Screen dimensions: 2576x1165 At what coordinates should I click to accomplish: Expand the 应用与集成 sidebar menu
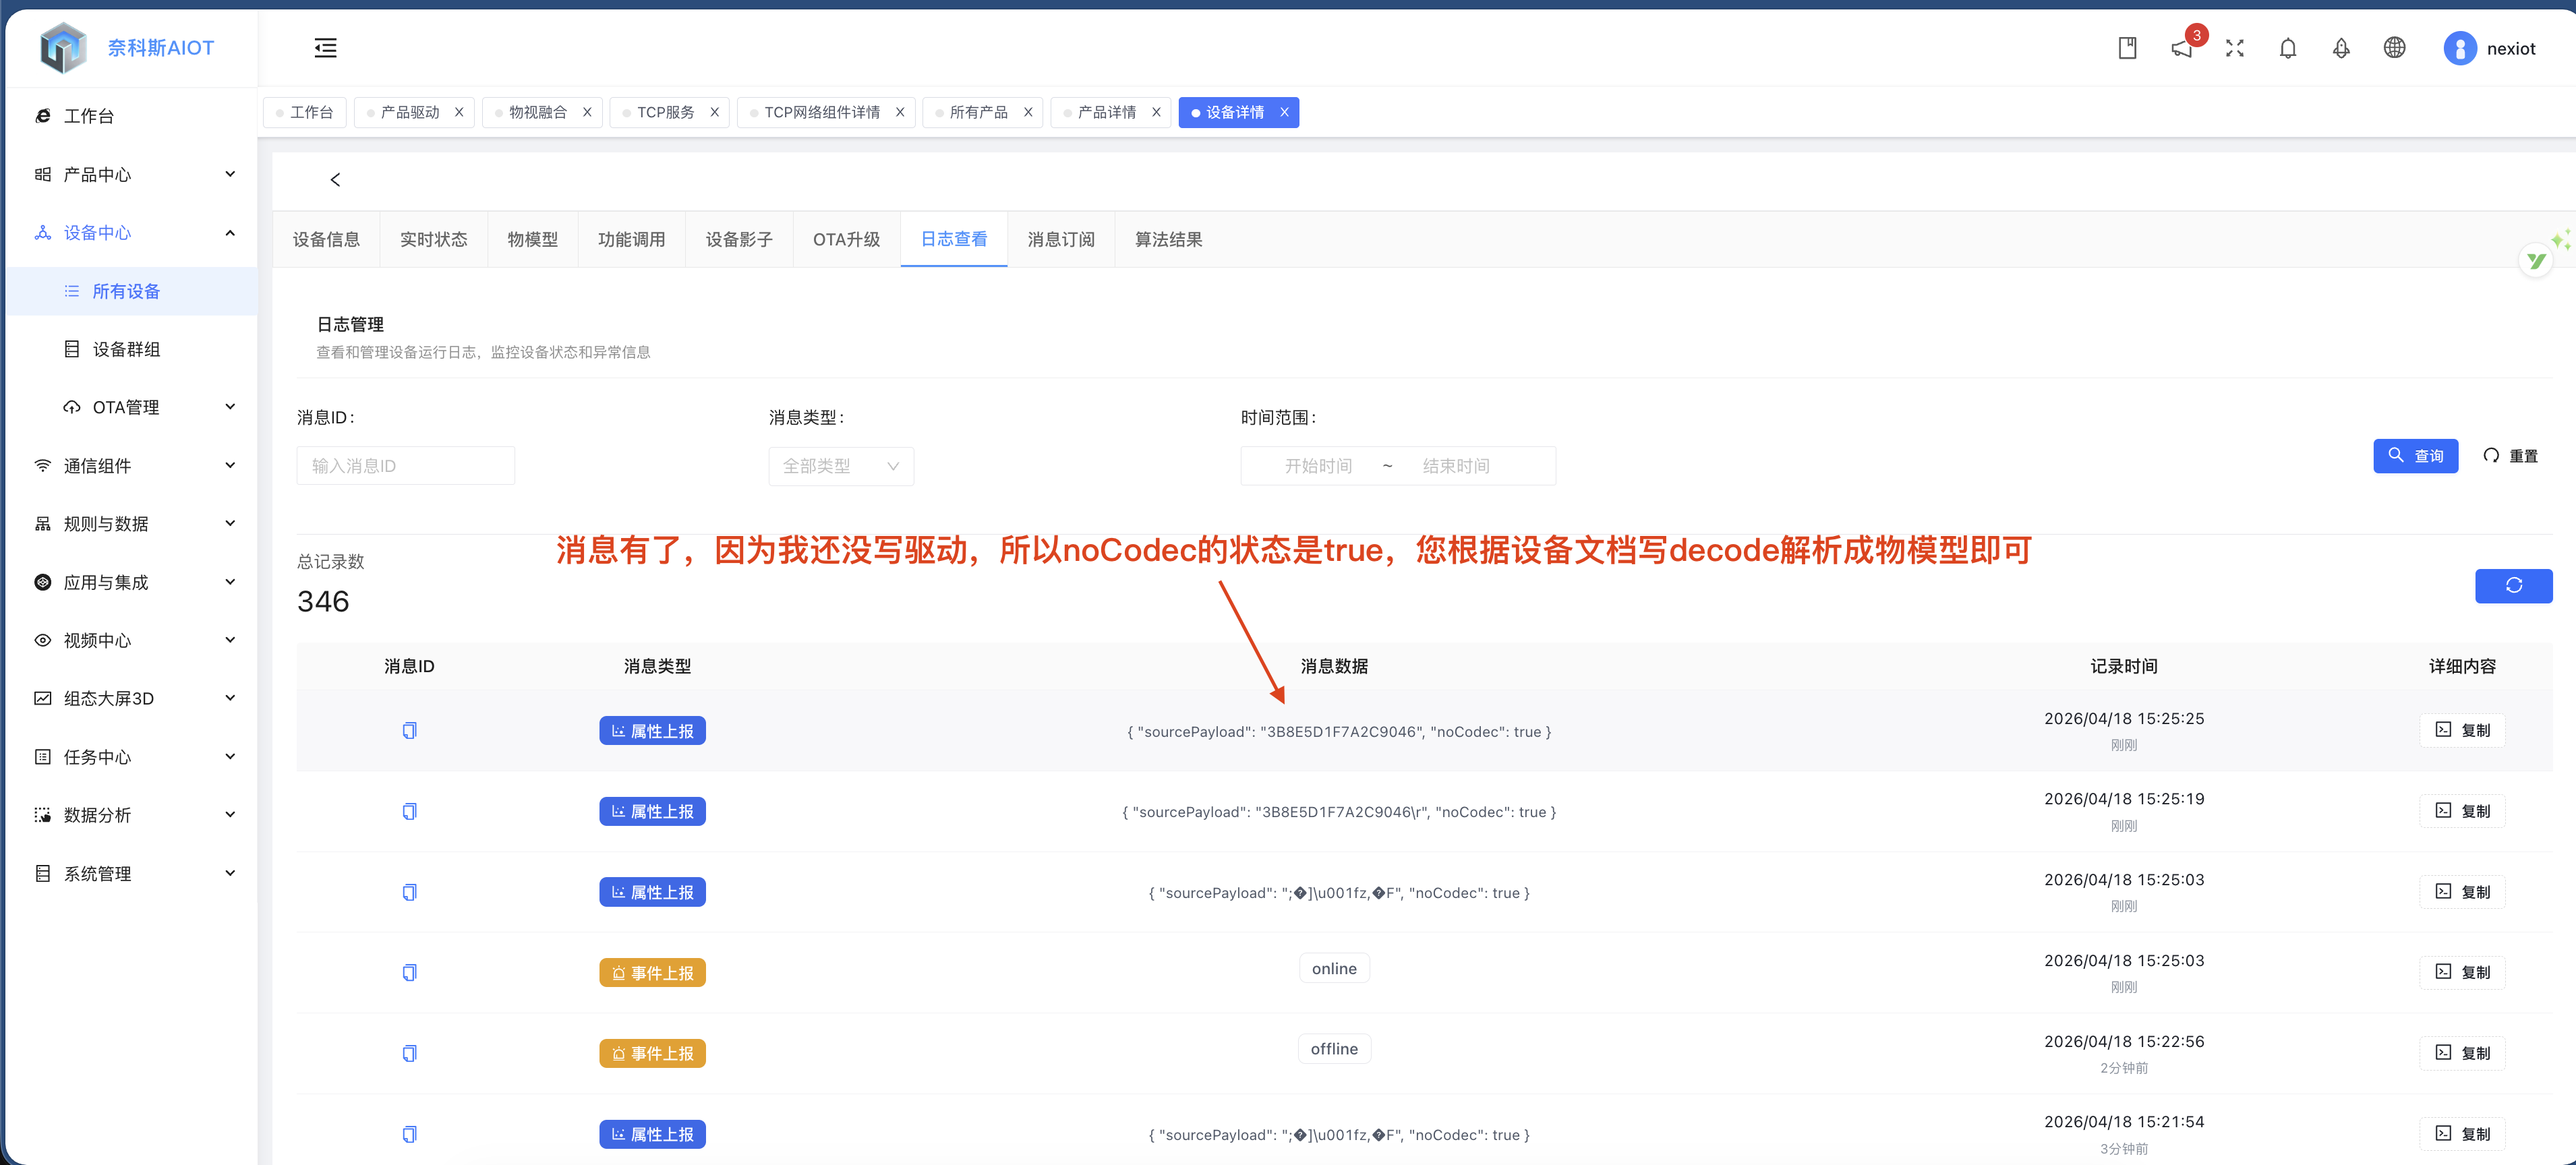pos(132,582)
